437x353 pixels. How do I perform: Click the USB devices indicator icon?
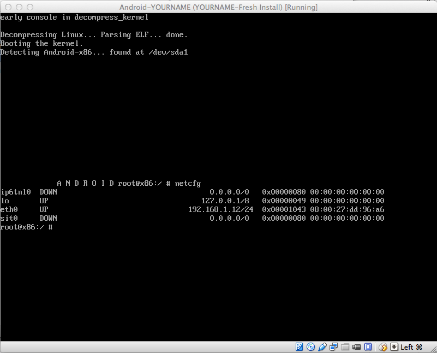[x=322, y=347]
